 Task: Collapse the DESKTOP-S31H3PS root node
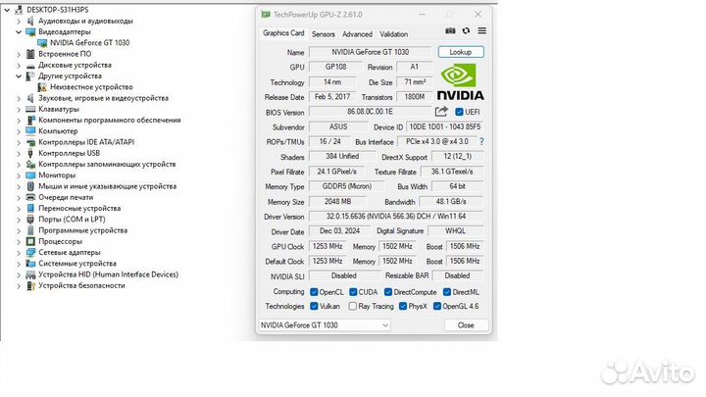point(7,10)
